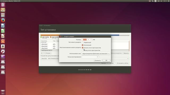Click the Размер size input field
The width and height of the screenshot is (170, 95).
85,40
